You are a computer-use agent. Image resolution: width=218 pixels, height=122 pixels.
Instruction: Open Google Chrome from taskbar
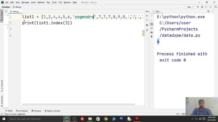106,119
